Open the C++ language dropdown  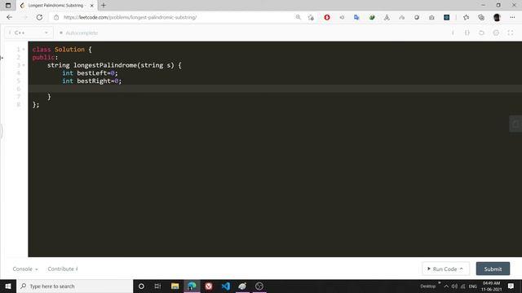[x=29, y=33]
